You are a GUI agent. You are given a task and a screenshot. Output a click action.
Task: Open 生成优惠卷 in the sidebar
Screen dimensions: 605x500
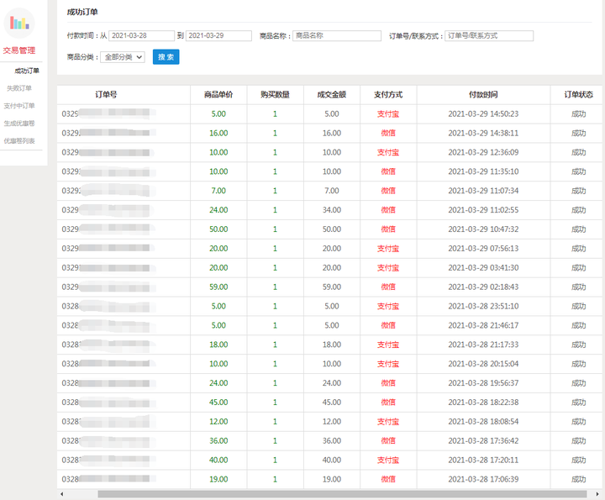(x=19, y=124)
